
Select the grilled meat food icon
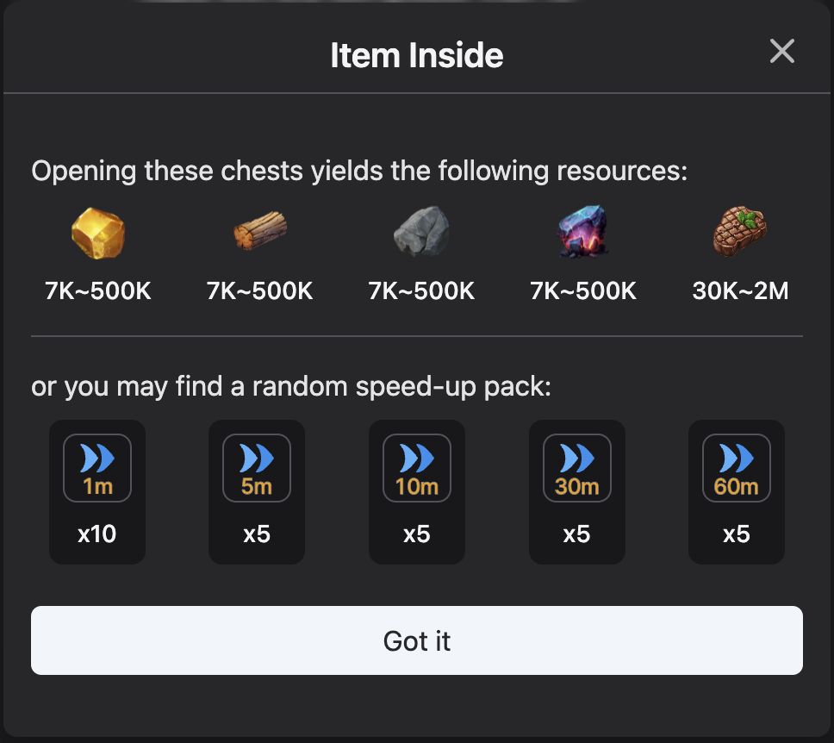[x=740, y=231]
